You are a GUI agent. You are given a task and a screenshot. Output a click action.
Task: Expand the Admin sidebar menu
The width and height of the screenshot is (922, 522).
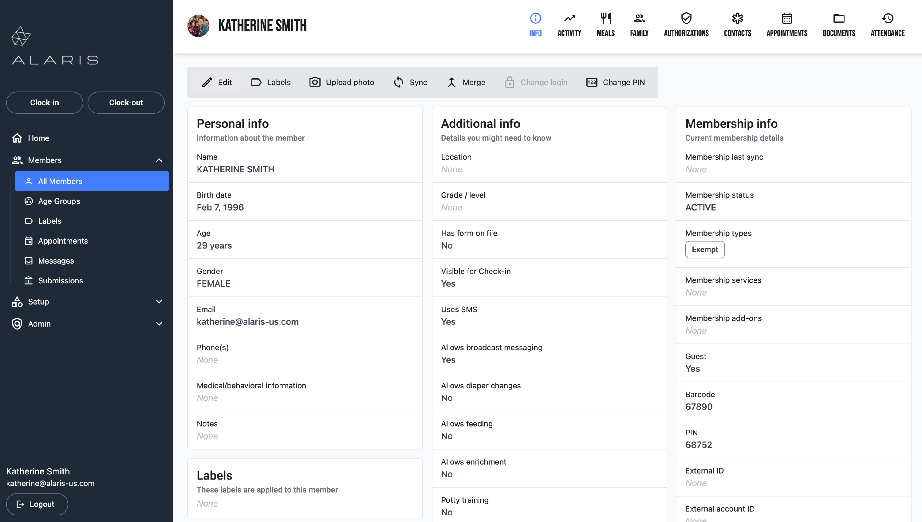159,324
